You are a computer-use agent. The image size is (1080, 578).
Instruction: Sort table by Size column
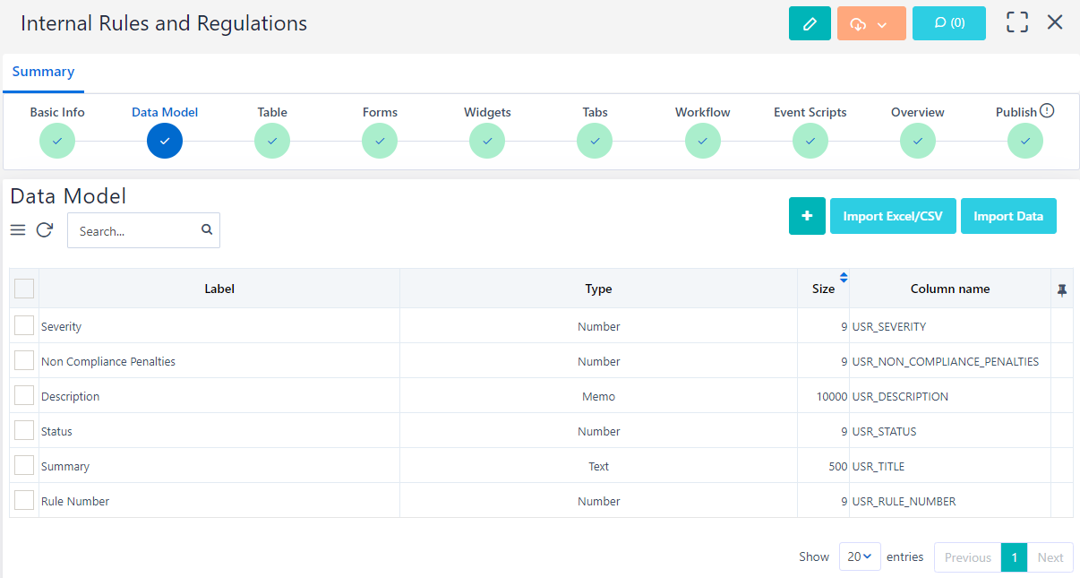coord(824,288)
